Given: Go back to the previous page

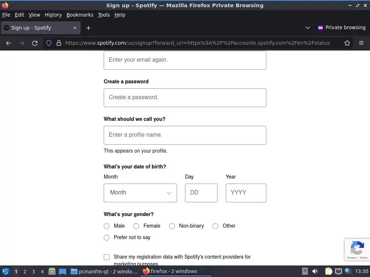Looking at the screenshot, I should [x=9, y=43].
